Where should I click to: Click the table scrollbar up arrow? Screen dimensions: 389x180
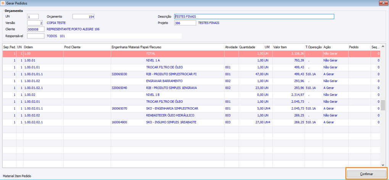pos(383,46)
